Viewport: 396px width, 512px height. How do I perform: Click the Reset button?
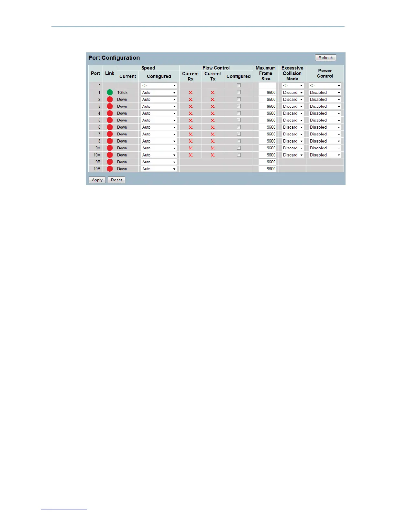point(116,180)
